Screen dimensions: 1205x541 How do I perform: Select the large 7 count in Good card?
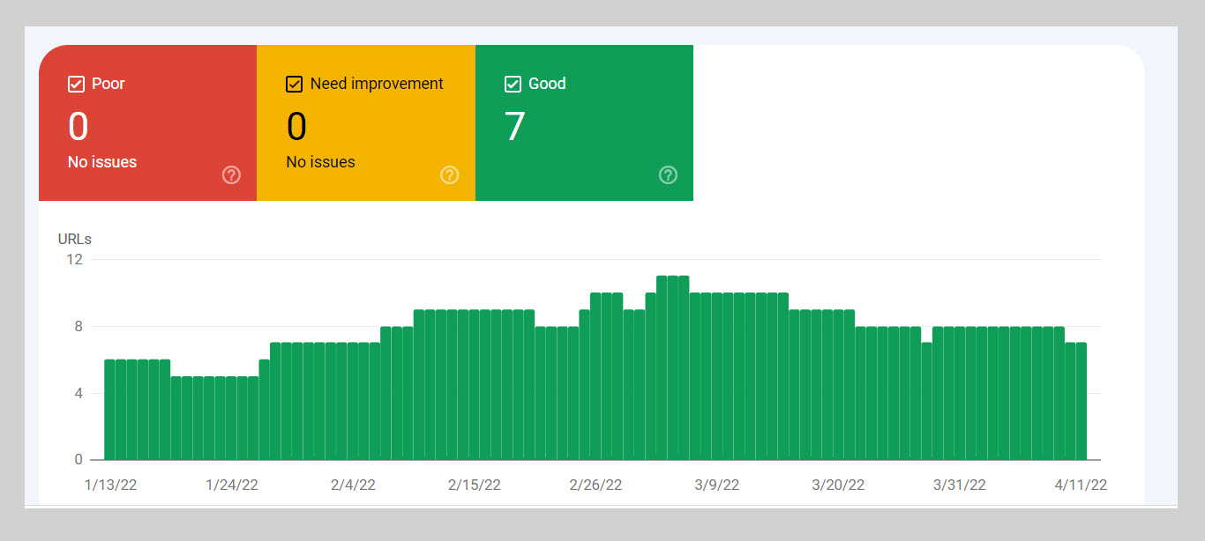514,127
